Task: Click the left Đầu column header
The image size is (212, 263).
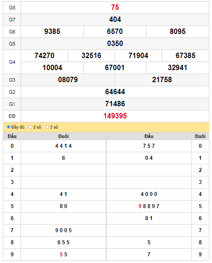Action: tap(12, 136)
